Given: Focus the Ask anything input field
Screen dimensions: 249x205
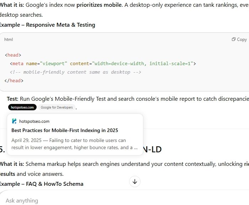Looking at the screenshot, I should click(124, 200).
